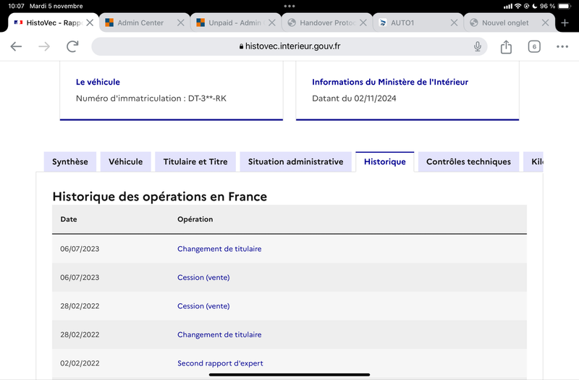579x380 pixels.
Task: Tap the histovec.interieur.gouv.fr address bar
Action: (289, 46)
